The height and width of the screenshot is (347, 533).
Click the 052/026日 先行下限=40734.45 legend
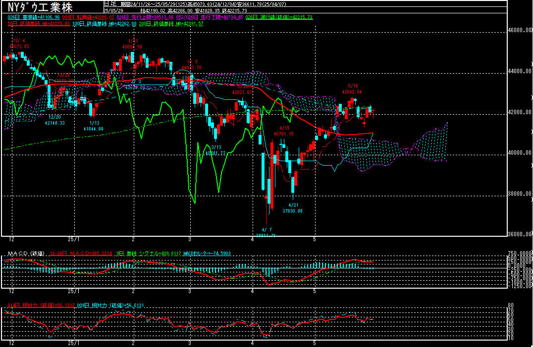[x=210, y=17]
